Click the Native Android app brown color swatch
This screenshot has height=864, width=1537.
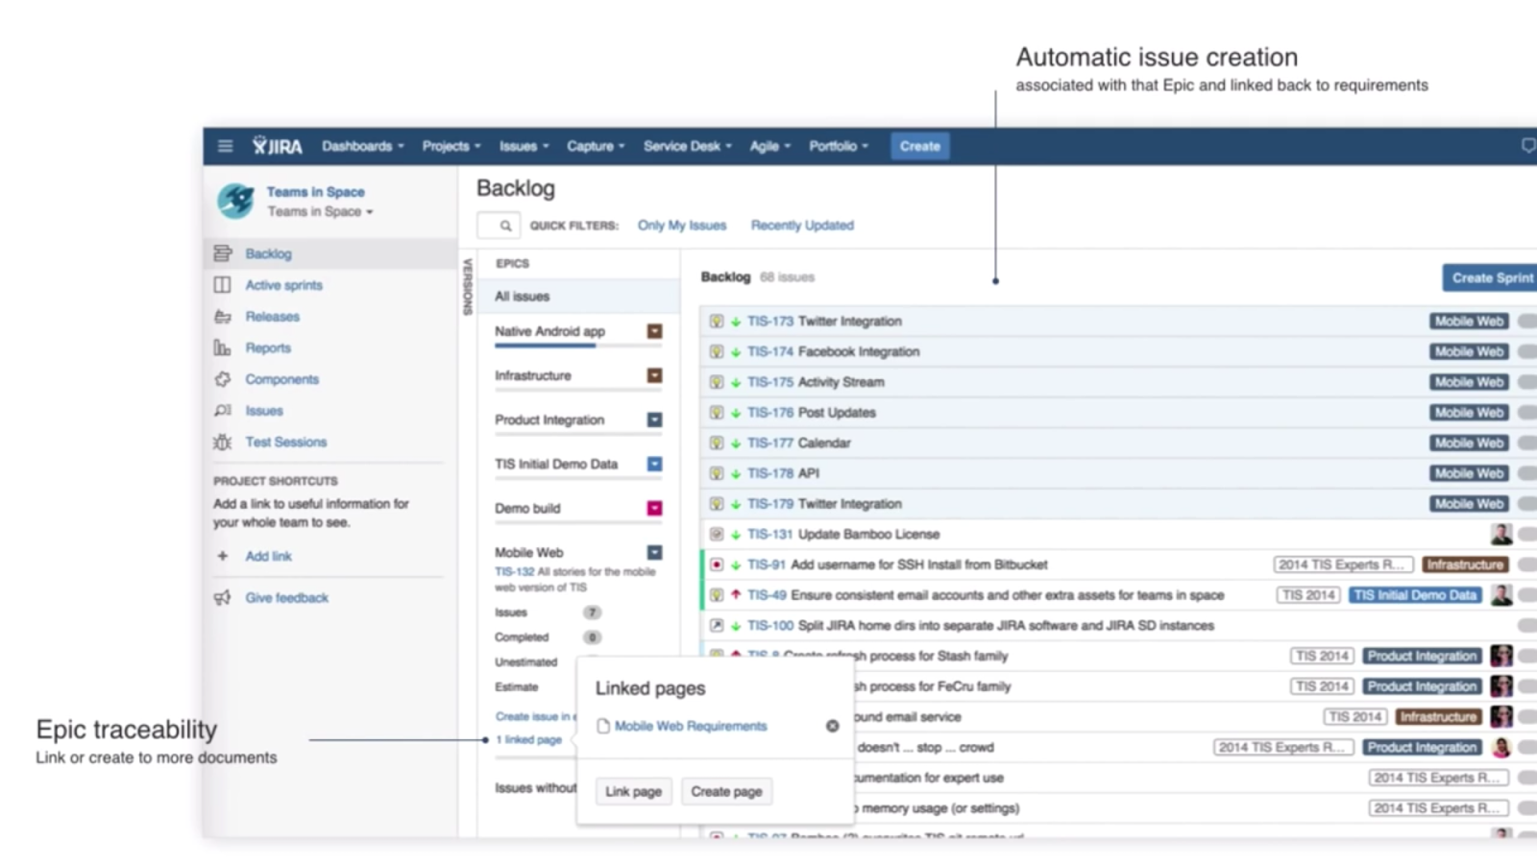[x=654, y=331]
